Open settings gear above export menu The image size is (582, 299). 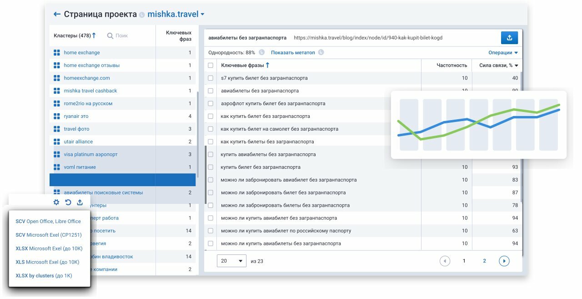pos(56,202)
